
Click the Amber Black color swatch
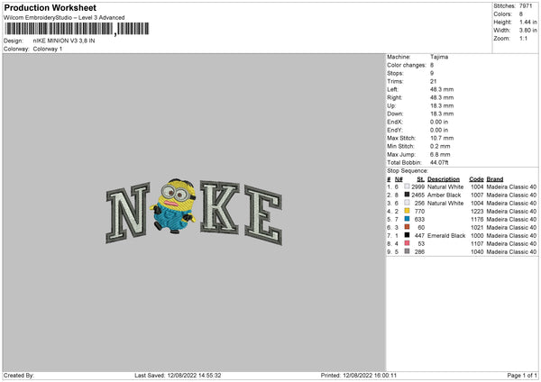(407, 195)
